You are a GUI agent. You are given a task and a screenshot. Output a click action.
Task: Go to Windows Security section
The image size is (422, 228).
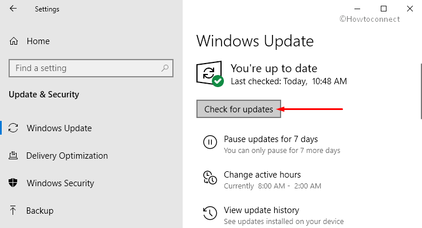[60, 183]
